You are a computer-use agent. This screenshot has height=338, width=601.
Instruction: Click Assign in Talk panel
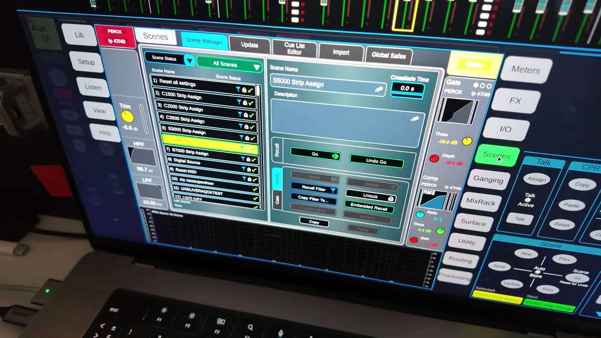(x=536, y=179)
